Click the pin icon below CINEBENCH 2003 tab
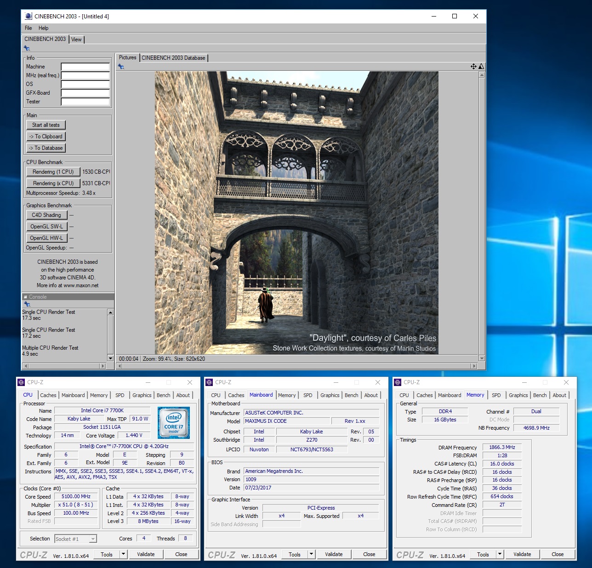Viewport: 592px width, 568px height. tap(27, 48)
